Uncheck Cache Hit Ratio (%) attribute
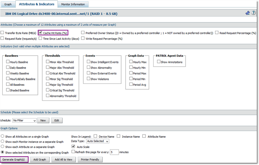This screenshot has width=259, height=165. [x=40, y=33]
